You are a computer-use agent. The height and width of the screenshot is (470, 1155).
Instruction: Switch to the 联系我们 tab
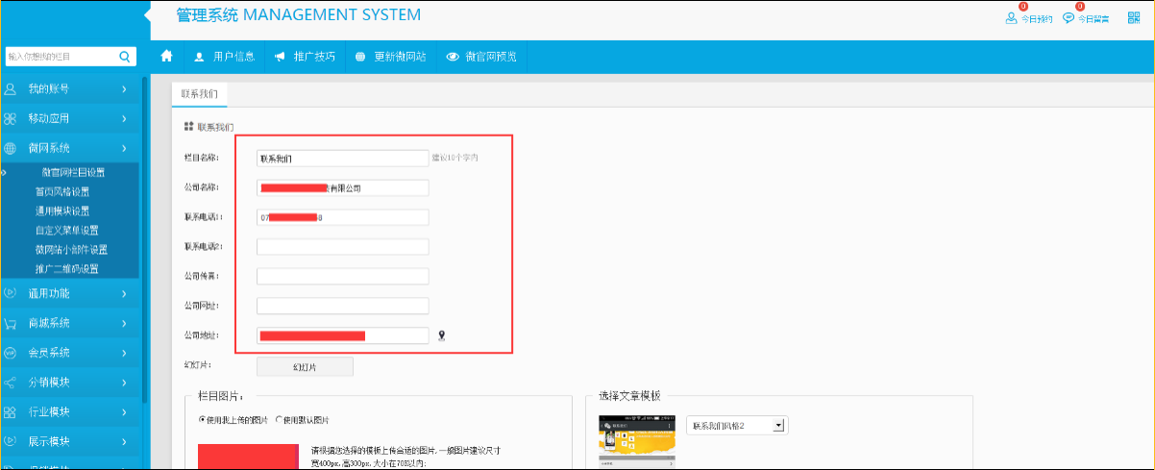(x=199, y=94)
